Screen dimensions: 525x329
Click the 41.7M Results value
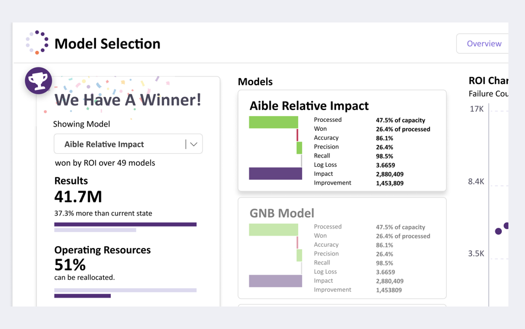[78, 196]
